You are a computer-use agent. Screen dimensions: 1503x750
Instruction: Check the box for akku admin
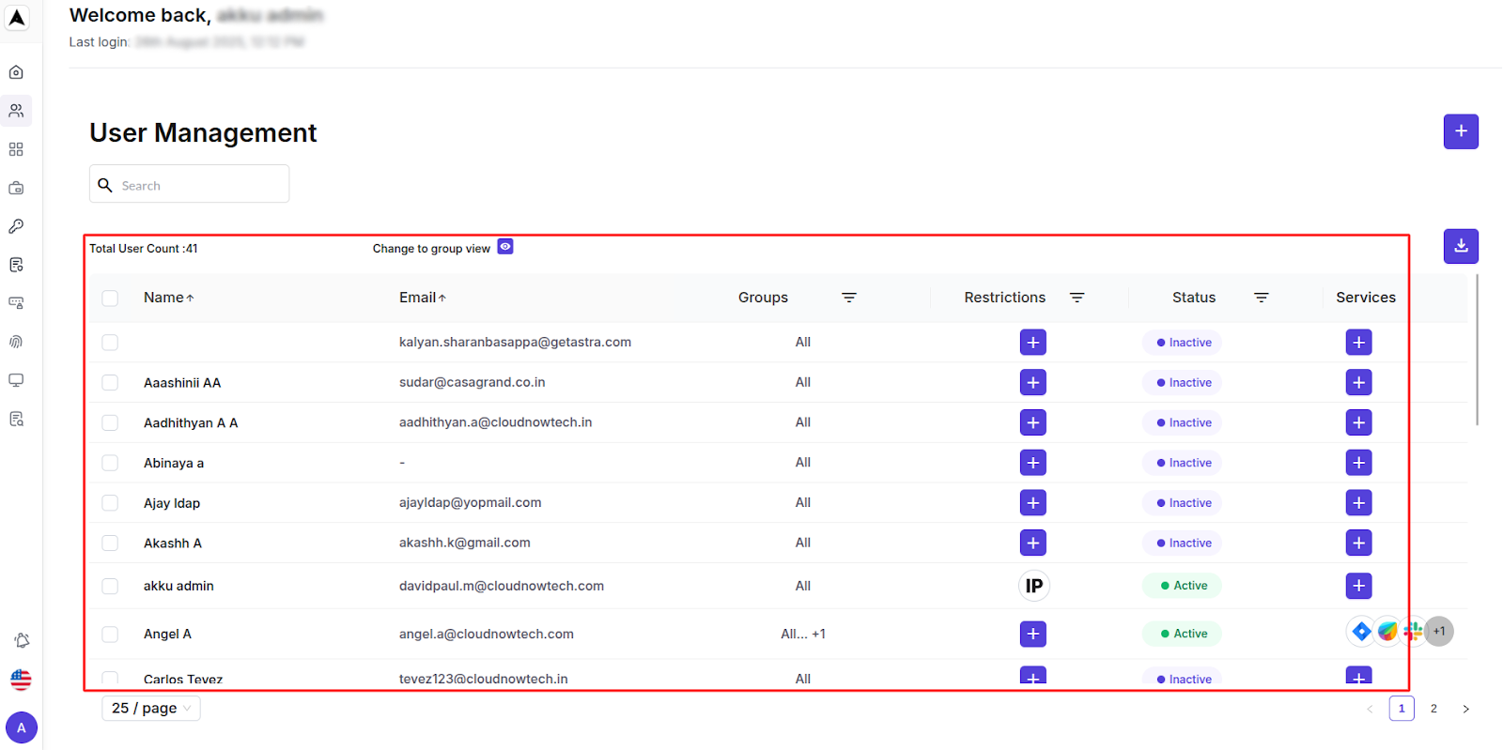point(110,586)
